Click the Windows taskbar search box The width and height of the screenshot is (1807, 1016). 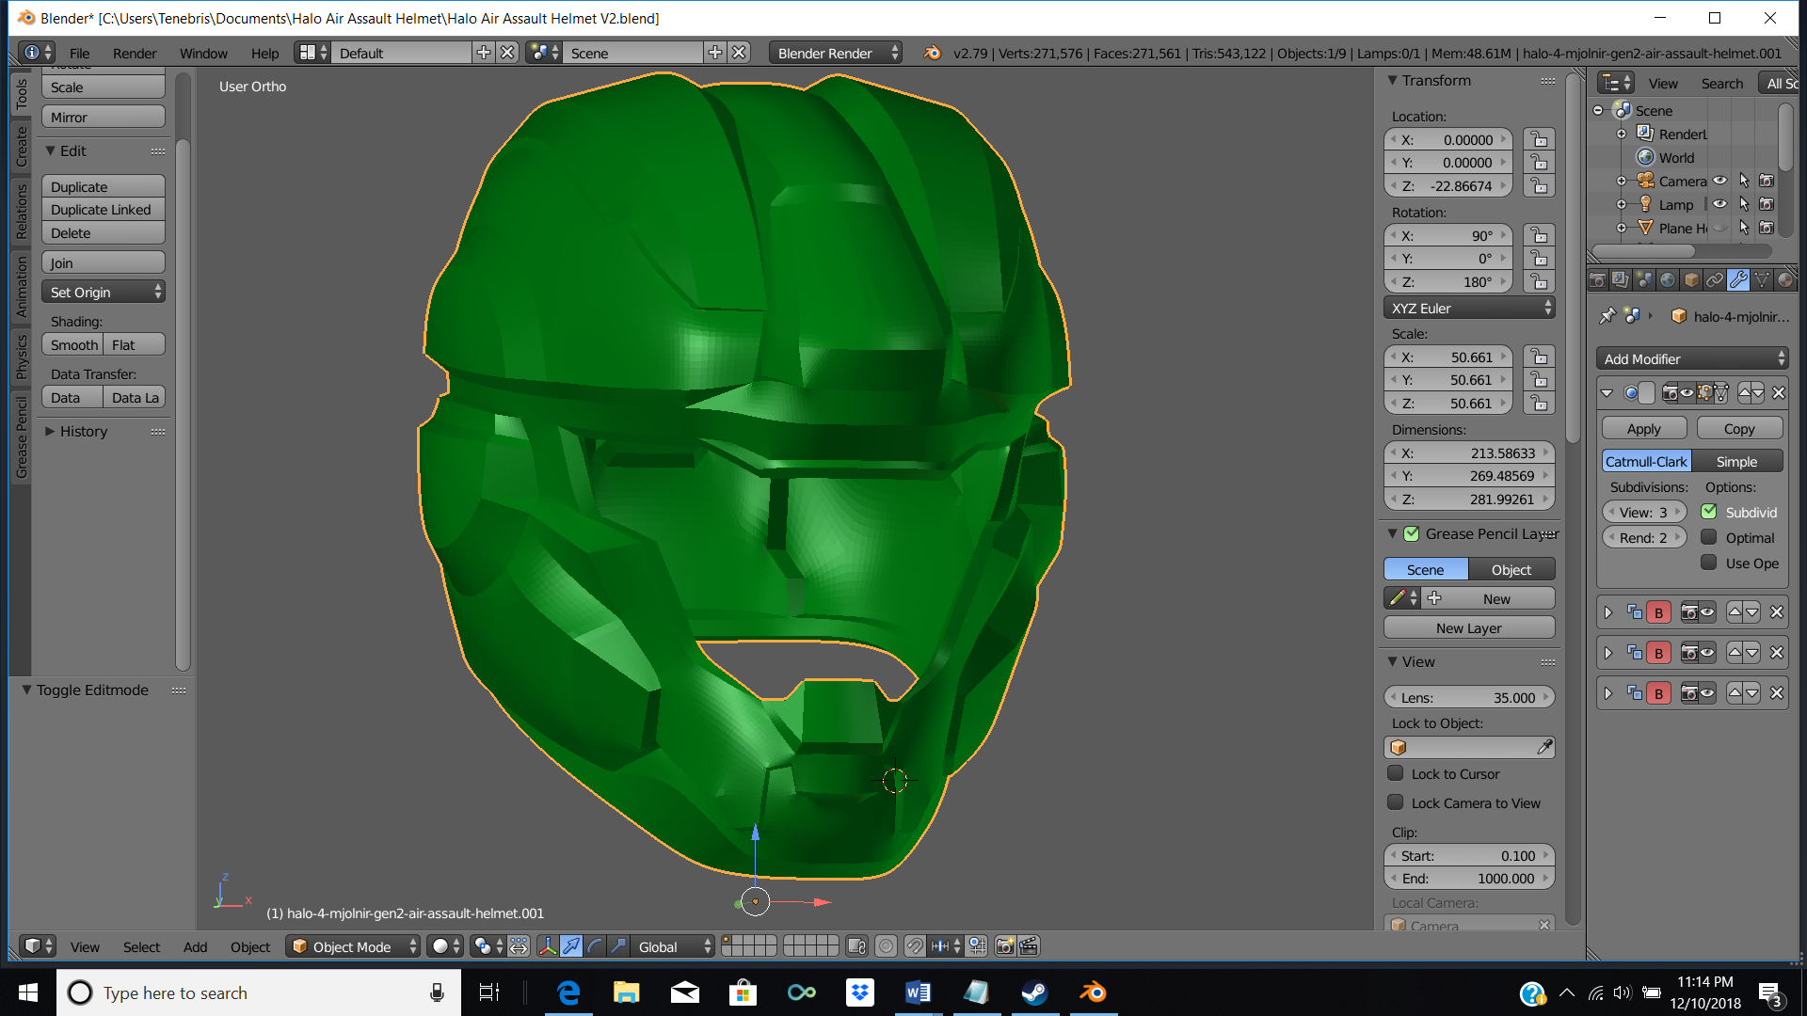pyautogui.click(x=259, y=992)
